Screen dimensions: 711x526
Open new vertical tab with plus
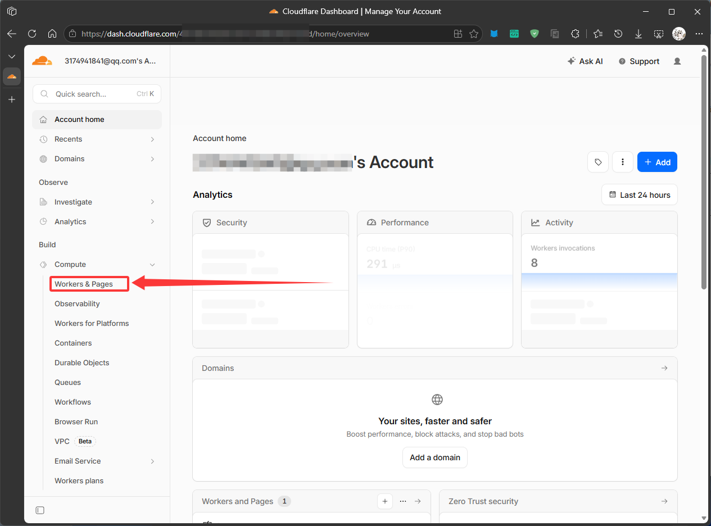tap(12, 99)
